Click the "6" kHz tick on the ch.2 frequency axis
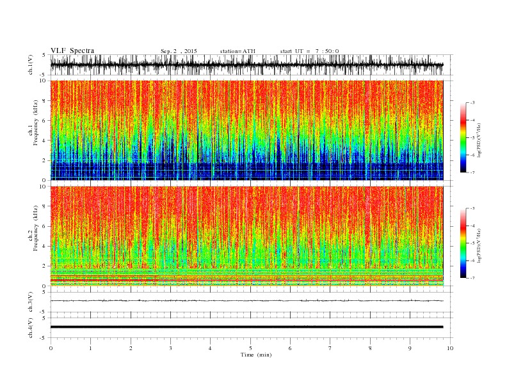The height and width of the screenshot is (391, 507). pyautogui.click(x=45, y=226)
